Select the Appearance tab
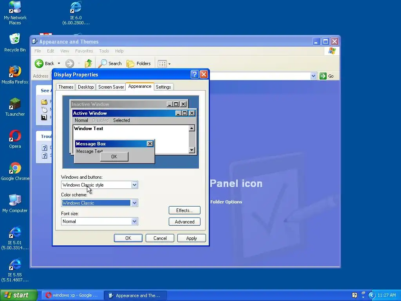 coord(140,86)
